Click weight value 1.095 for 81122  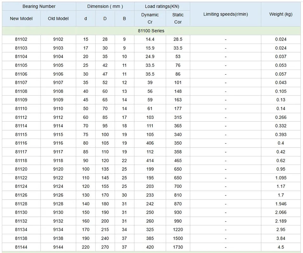(281, 178)
